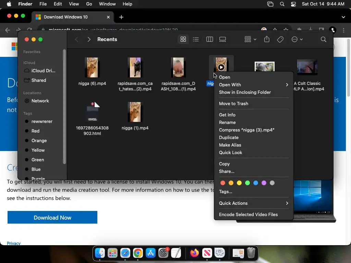Screen dimensions: 351x263
Task: Click Download Now button on Microsoft page
Action: click(x=52, y=217)
